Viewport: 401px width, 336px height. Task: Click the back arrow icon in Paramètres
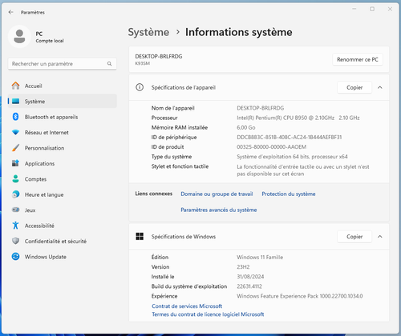(10, 12)
